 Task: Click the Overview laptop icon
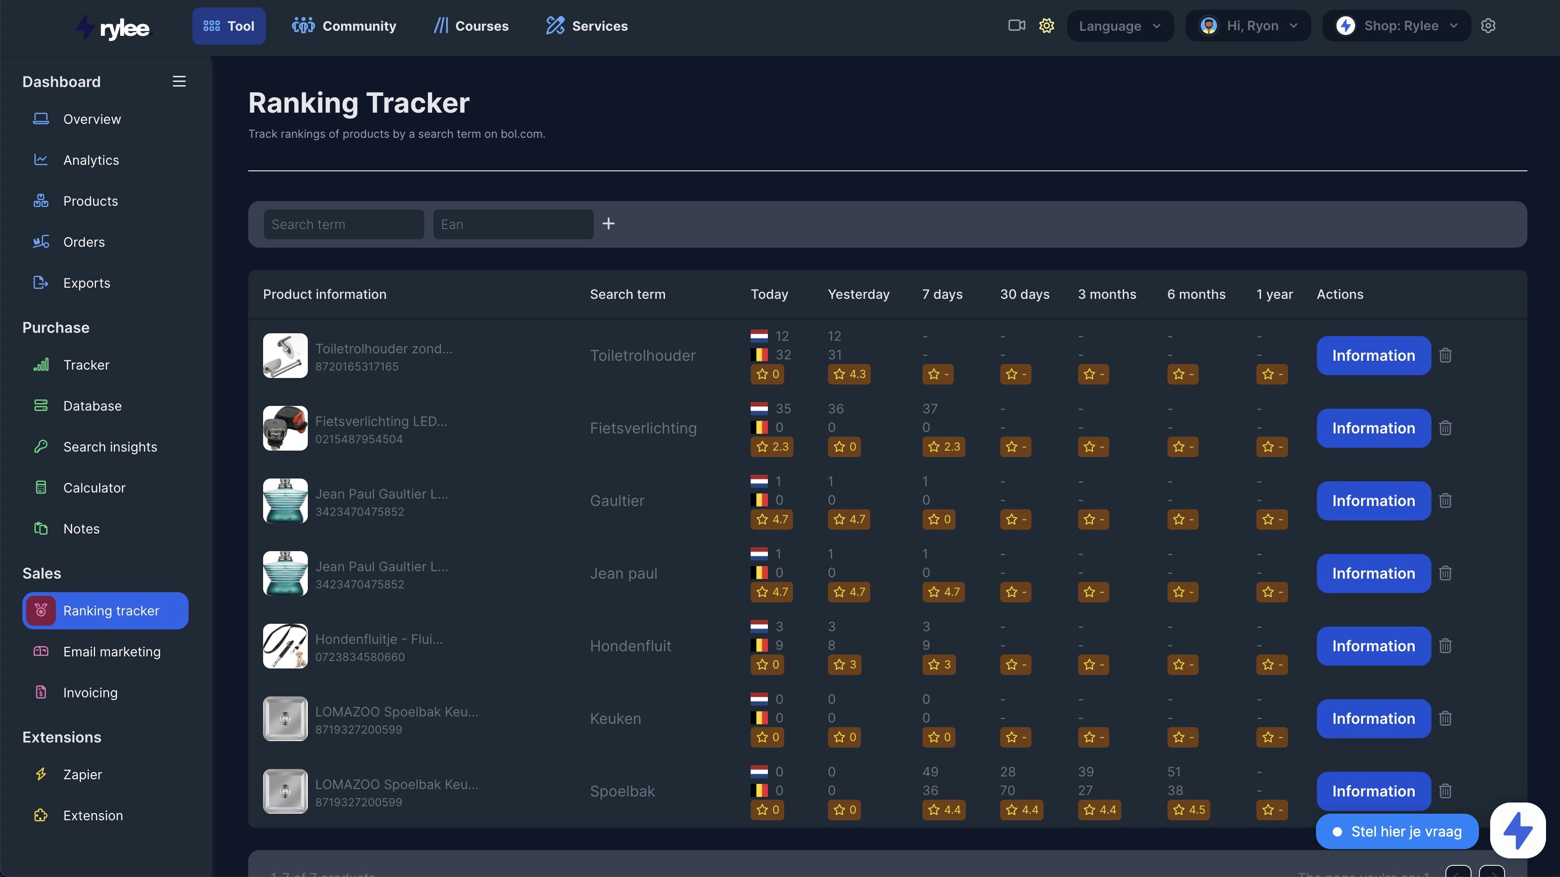(41, 119)
